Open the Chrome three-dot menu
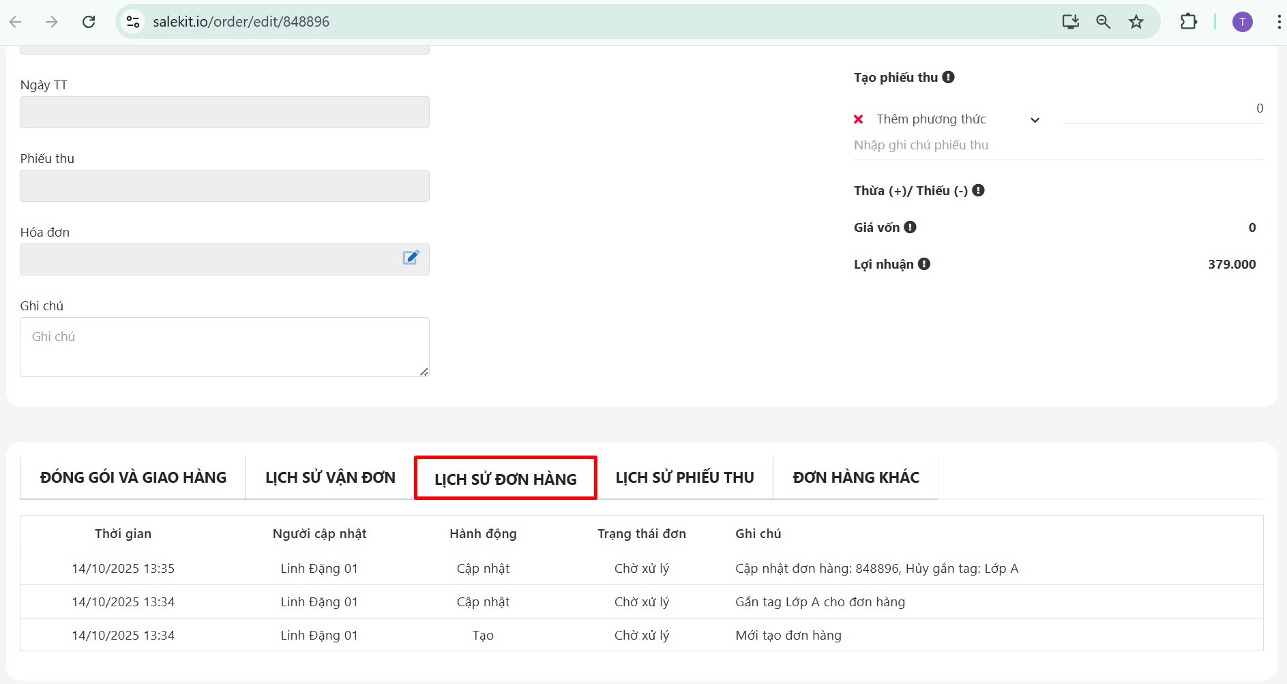Image resolution: width=1287 pixels, height=684 pixels. coord(1278,22)
